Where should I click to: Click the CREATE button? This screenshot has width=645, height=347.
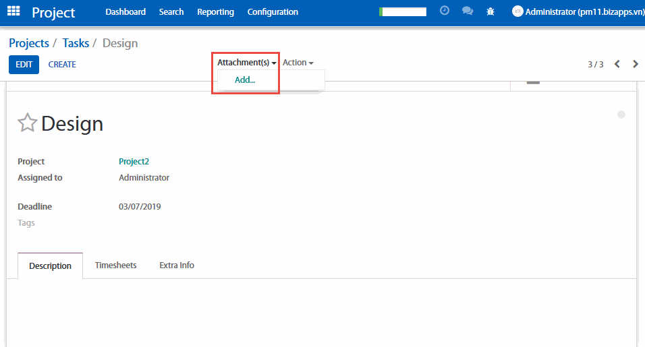tap(62, 65)
